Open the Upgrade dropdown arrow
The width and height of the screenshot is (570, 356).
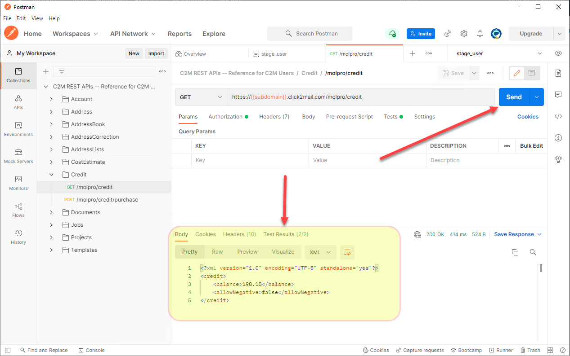[559, 34]
